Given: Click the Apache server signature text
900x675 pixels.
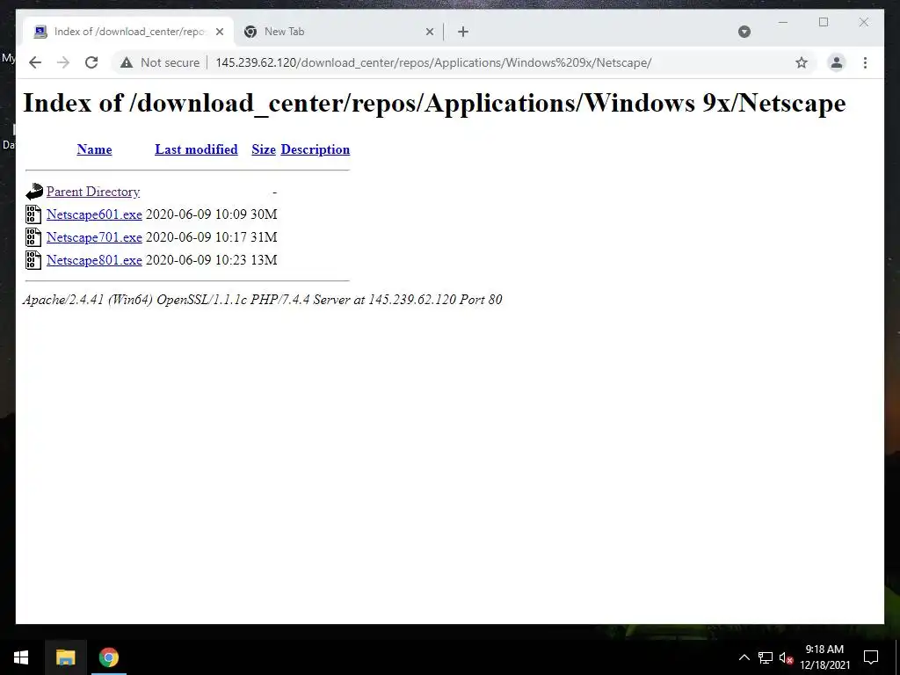Looking at the screenshot, I should click(x=262, y=300).
